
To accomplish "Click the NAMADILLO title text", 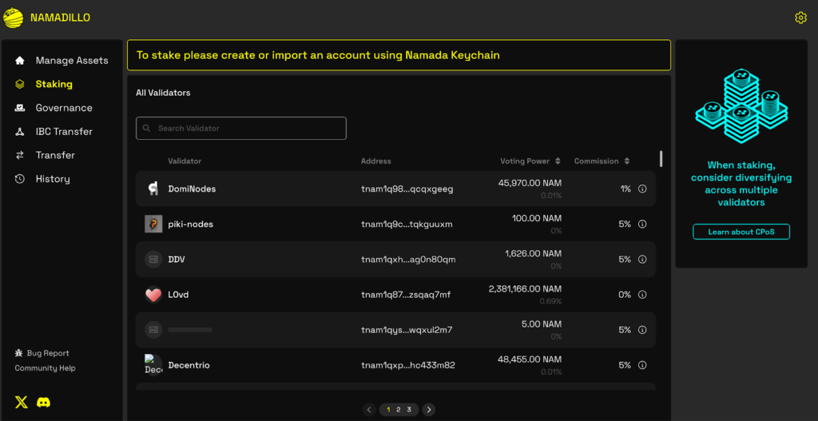I will pos(60,18).
